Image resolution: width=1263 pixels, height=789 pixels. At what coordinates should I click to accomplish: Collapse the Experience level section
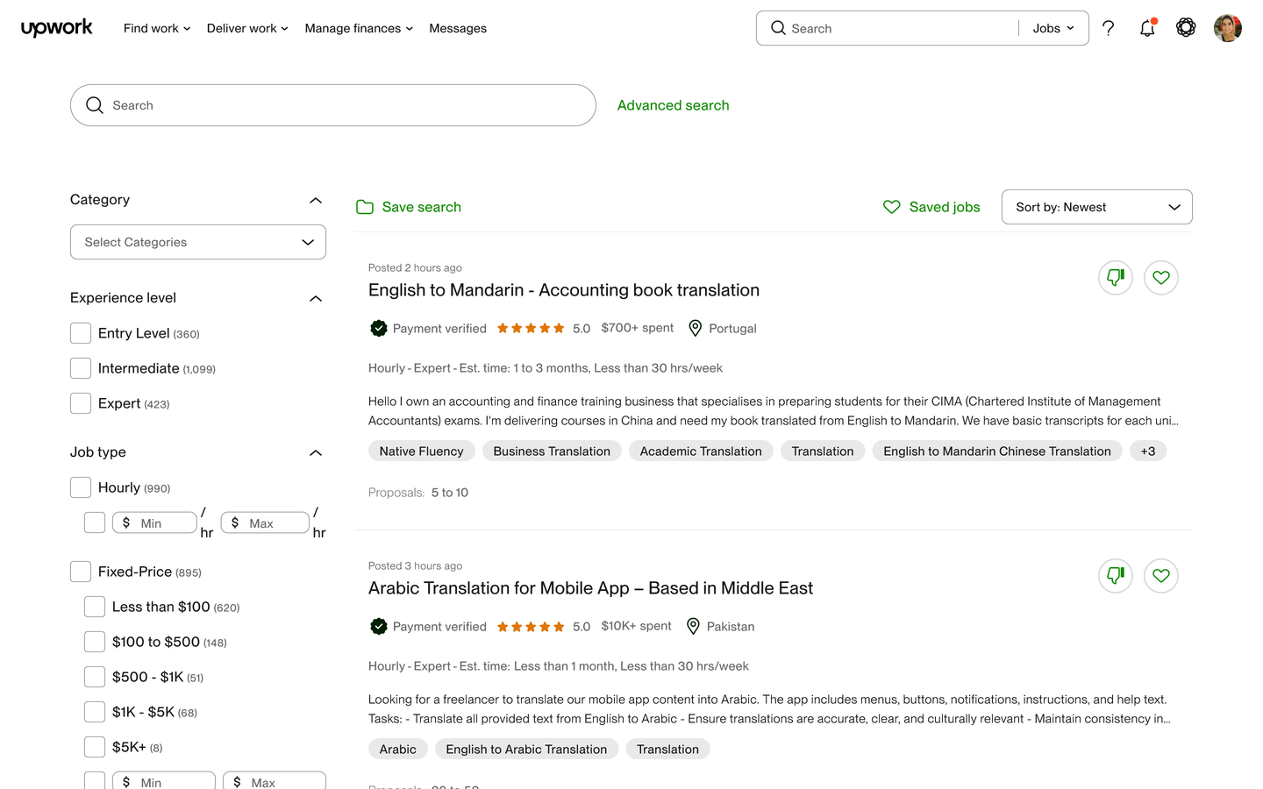point(316,298)
